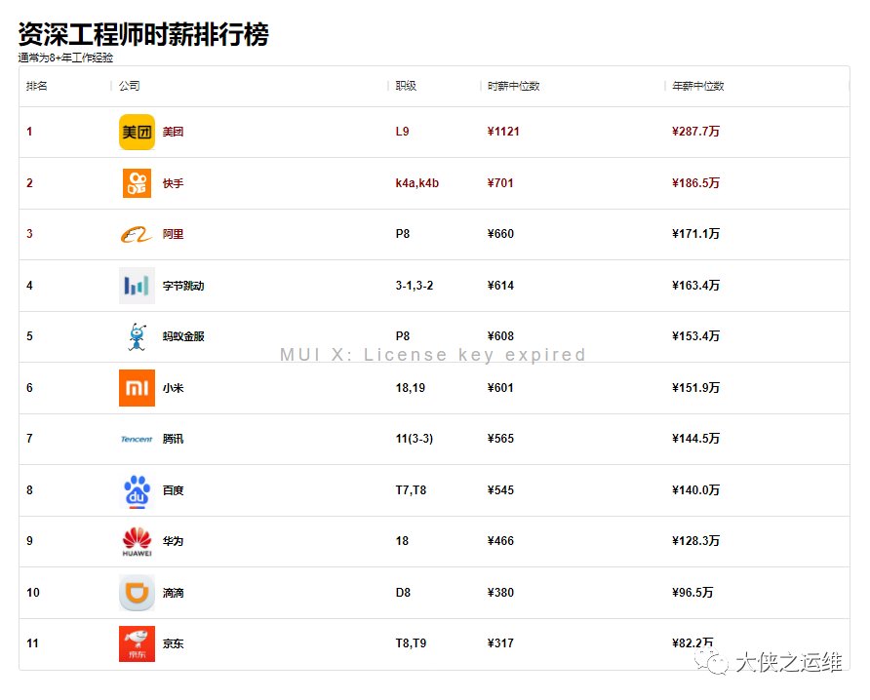Select the 滴滴 company name
Image resolution: width=870 pixels, height=700 pixels.
173,594
